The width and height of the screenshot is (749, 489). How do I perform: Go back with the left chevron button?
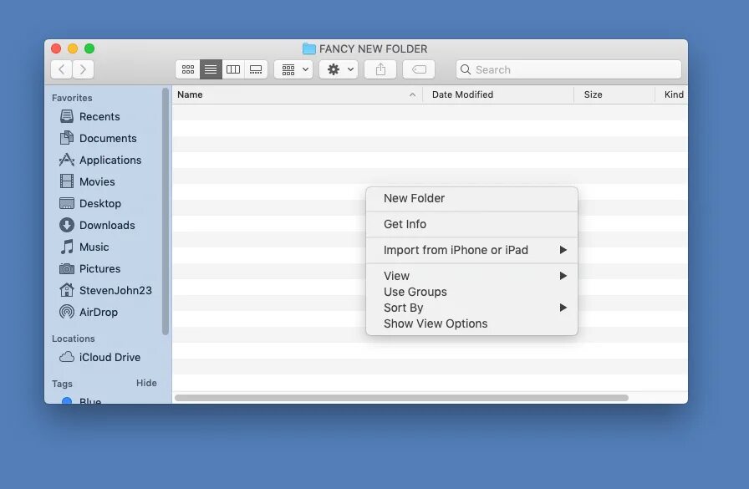[x=62, y=69]
